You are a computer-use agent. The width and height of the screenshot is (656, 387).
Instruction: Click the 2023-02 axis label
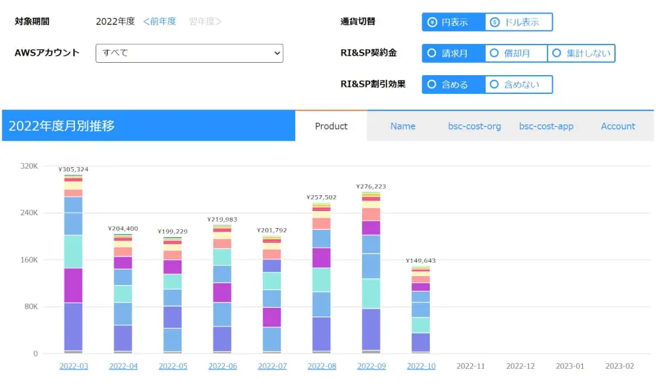[x=620, y=366]
